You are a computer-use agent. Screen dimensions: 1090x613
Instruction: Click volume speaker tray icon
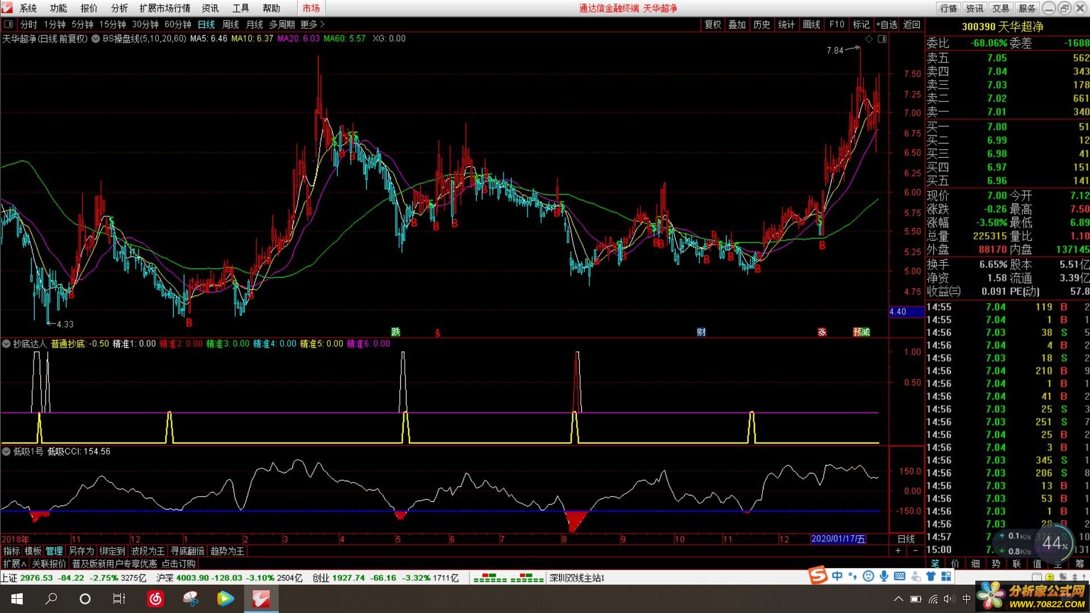(949, 599)
